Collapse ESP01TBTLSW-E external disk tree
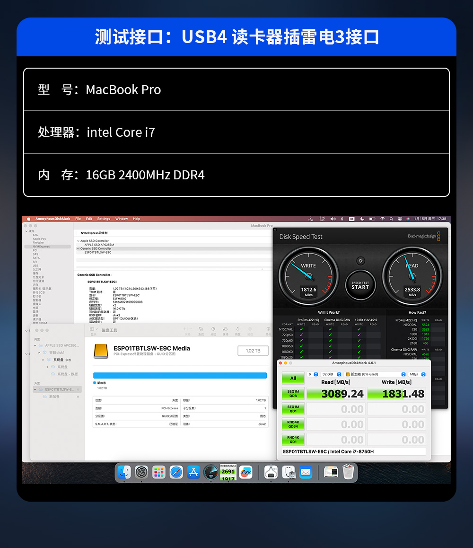Screen dimensions: 473x548 pyautogui.click(x=35, y=389)
